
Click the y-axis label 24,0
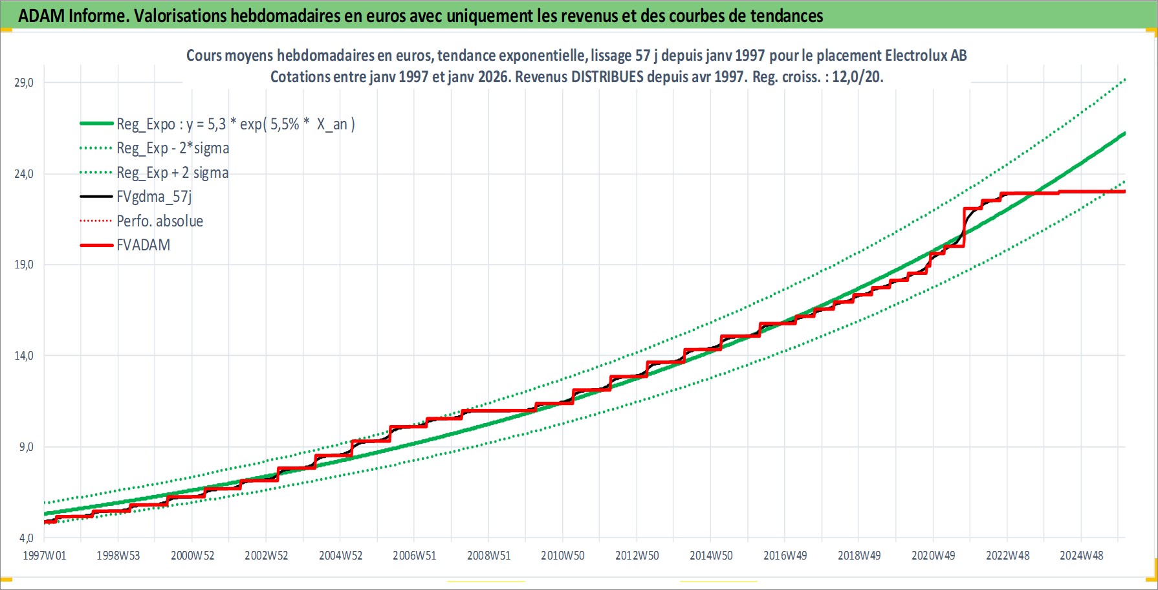(x=24, y=174)
